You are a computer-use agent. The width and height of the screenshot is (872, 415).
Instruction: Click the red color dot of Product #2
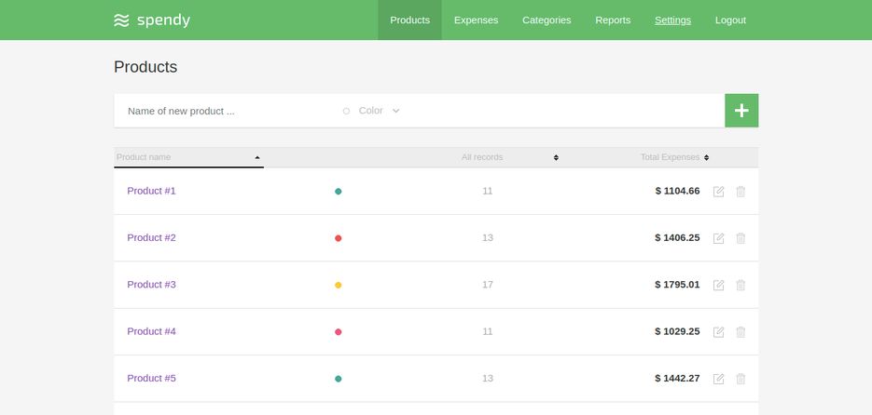tap(339, 238)
